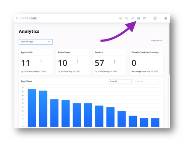Click the 'Weekly Check-ins From App' card title
This screenshot has height=144, width=189.
145,52
